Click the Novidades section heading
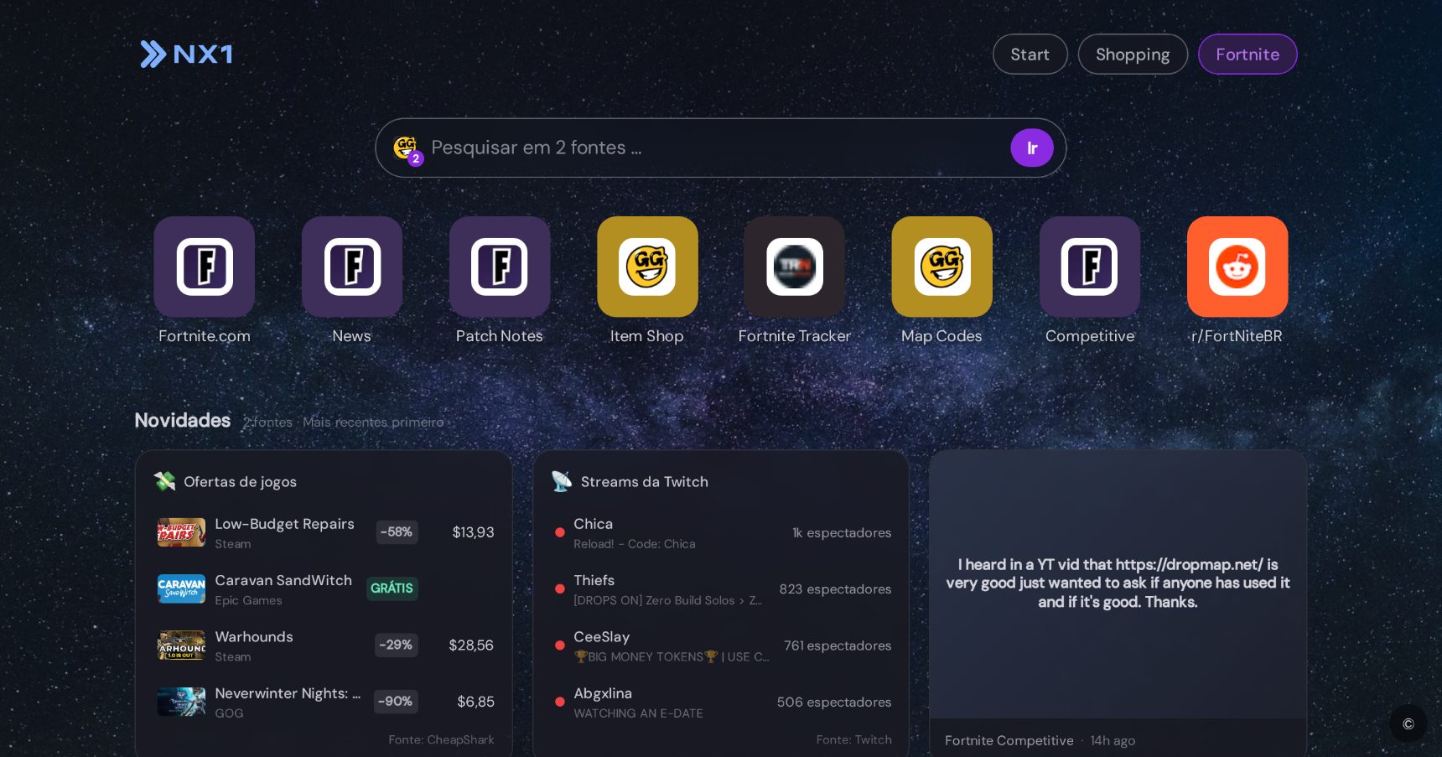This screenshot has height=757, width=1442. click(x=183, y=421)
